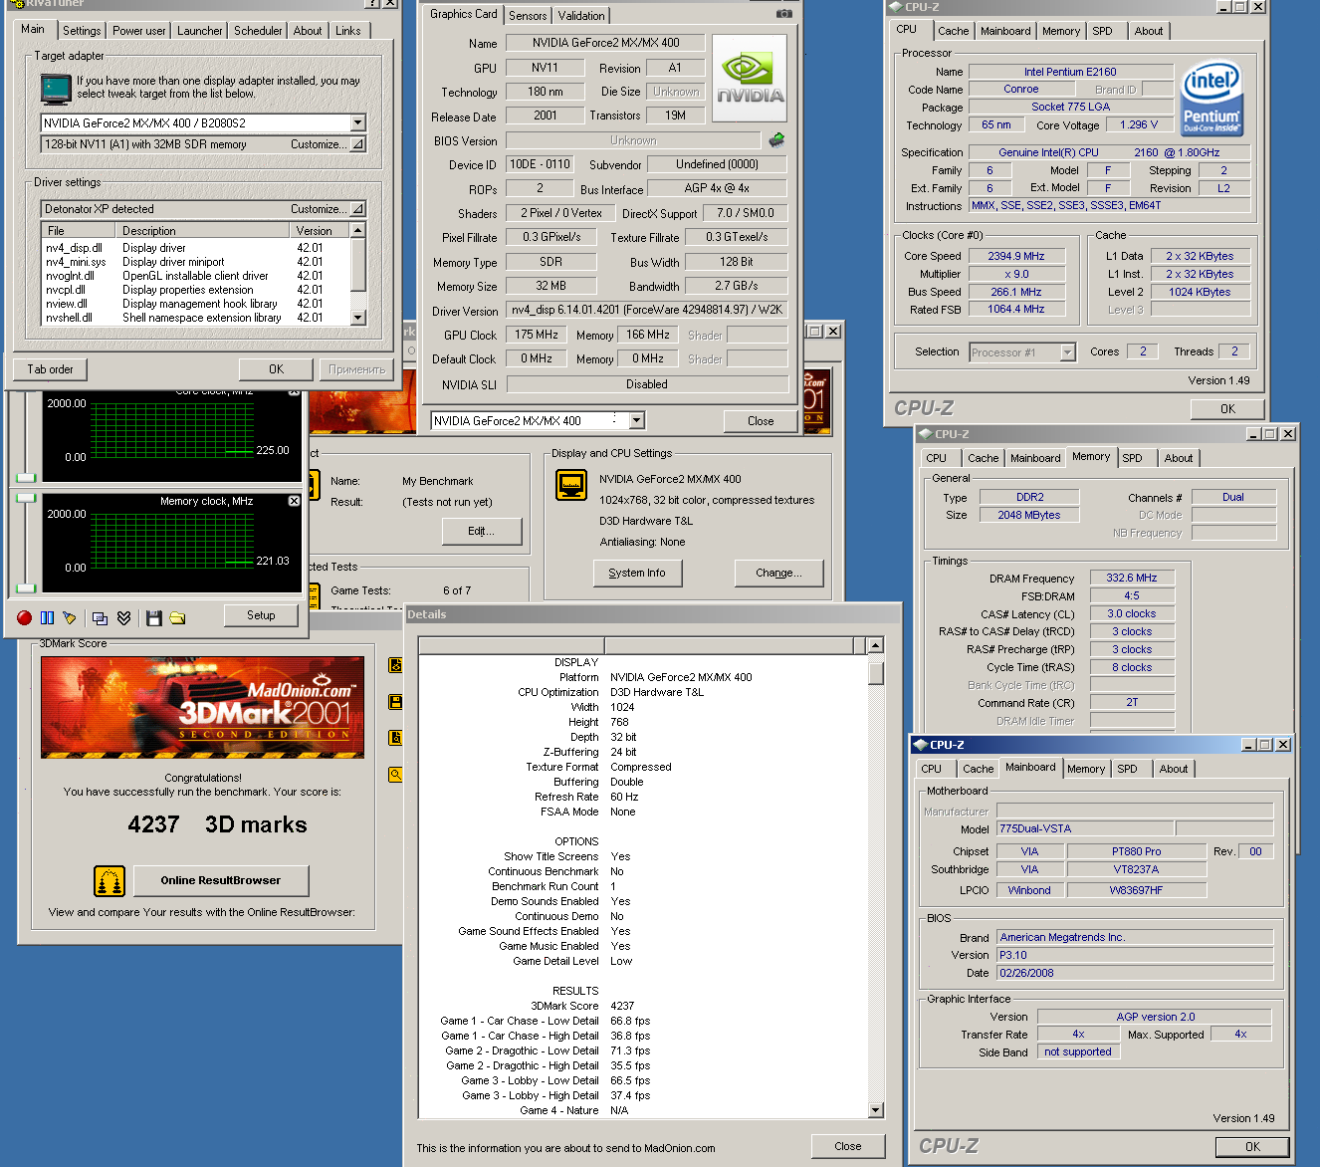Image resolution: width=1320 pixels, height=1167 pixels.
Task: Click Close in the Details dialog
Action: pyautogui.click(x=848, y=1146)
